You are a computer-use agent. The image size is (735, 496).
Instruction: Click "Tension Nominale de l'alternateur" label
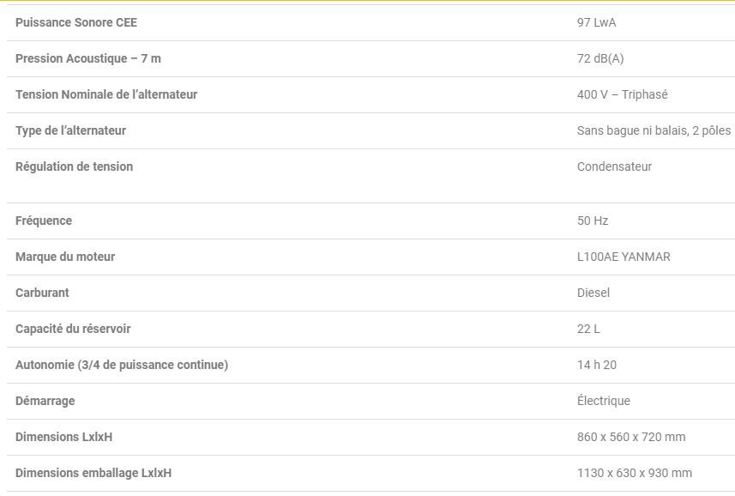click(x=105, y=94)
